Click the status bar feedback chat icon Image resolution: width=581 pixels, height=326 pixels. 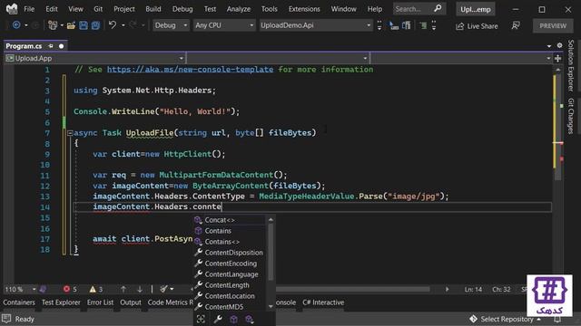point(6,319)
